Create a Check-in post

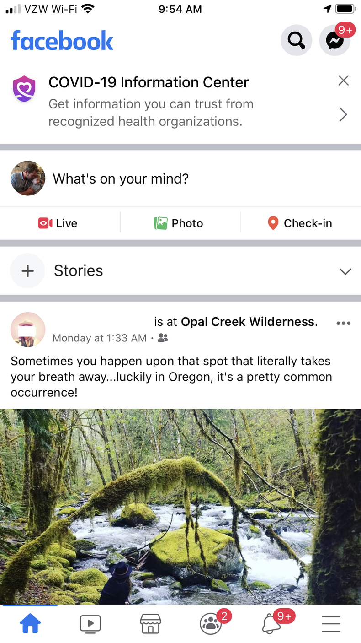[x=299, y=223]
